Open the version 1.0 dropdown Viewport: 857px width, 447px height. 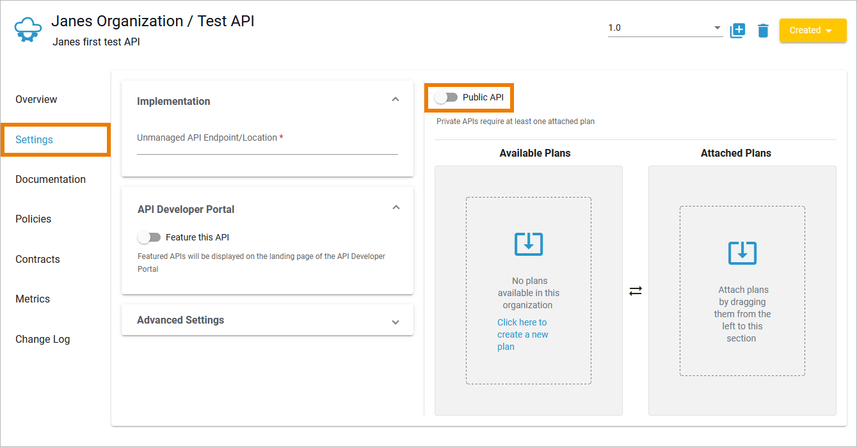coord(664,28)
